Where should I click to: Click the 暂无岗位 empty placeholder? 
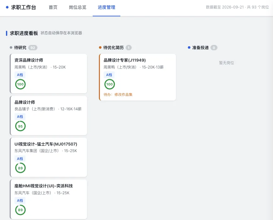[x=227, y=63]
